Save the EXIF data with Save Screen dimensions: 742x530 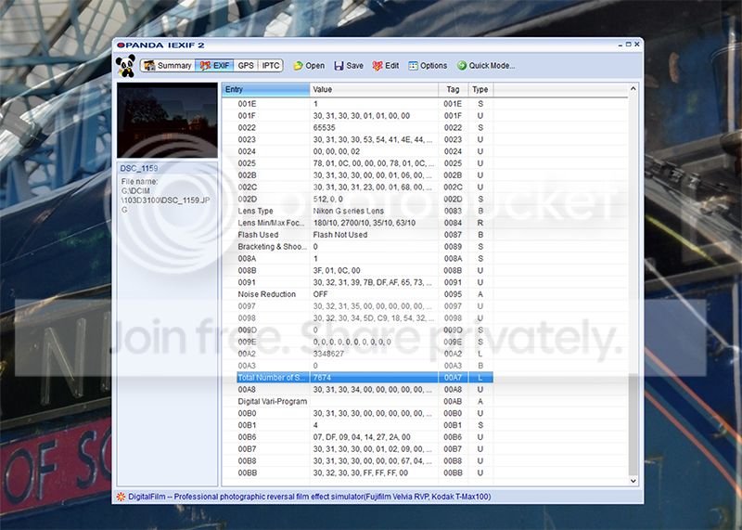349,66
